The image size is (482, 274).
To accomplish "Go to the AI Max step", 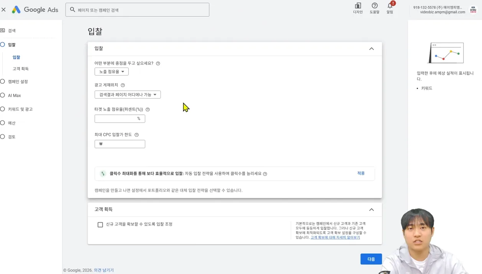I will point(15,96).
